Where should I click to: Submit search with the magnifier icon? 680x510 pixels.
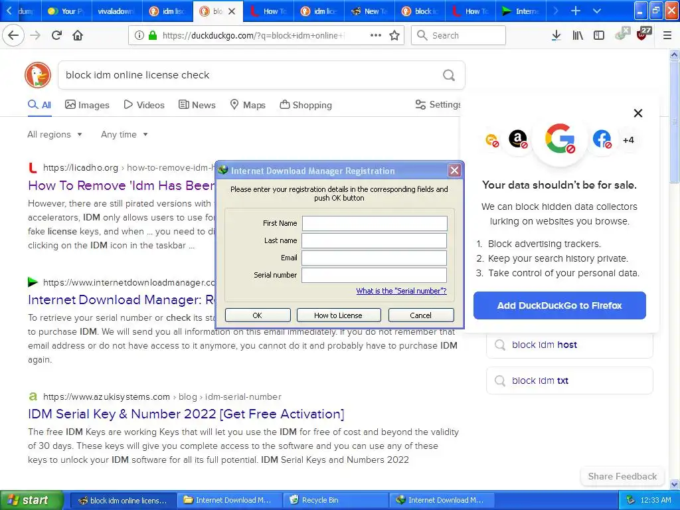449,75
